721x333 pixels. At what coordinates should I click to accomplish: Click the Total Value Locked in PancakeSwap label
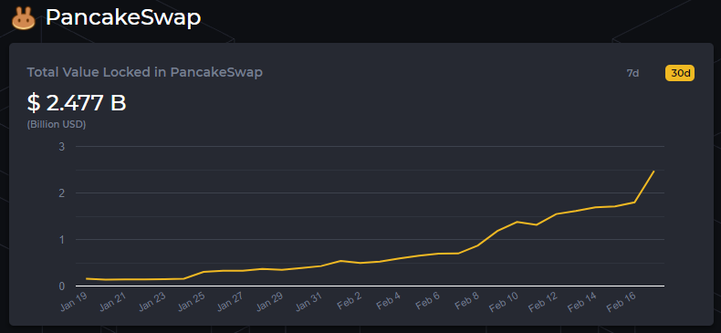[145, 72]
